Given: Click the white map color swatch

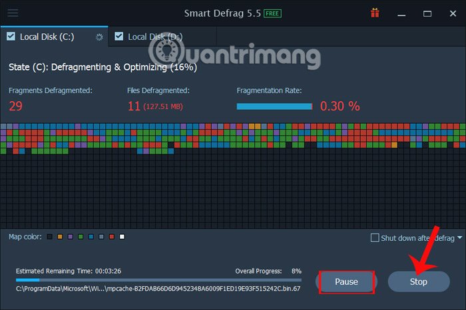Looking at the screenshot, I should pyautogui.click(x=122, y=237).
